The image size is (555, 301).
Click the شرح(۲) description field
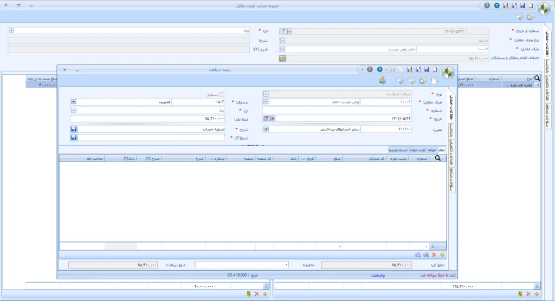pos(151,138)
